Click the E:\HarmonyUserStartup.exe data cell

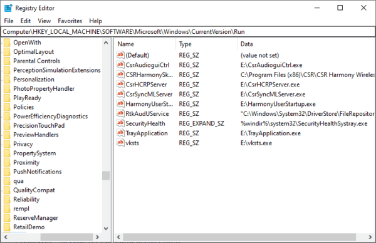278,104
